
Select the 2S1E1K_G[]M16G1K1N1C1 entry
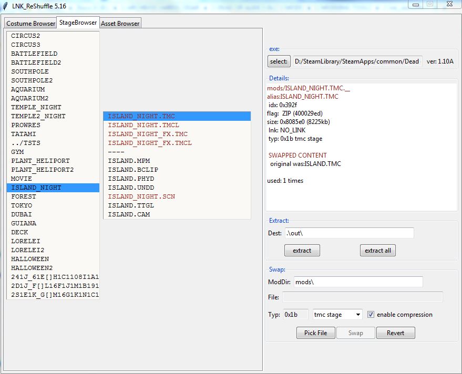tap(53, 295)
